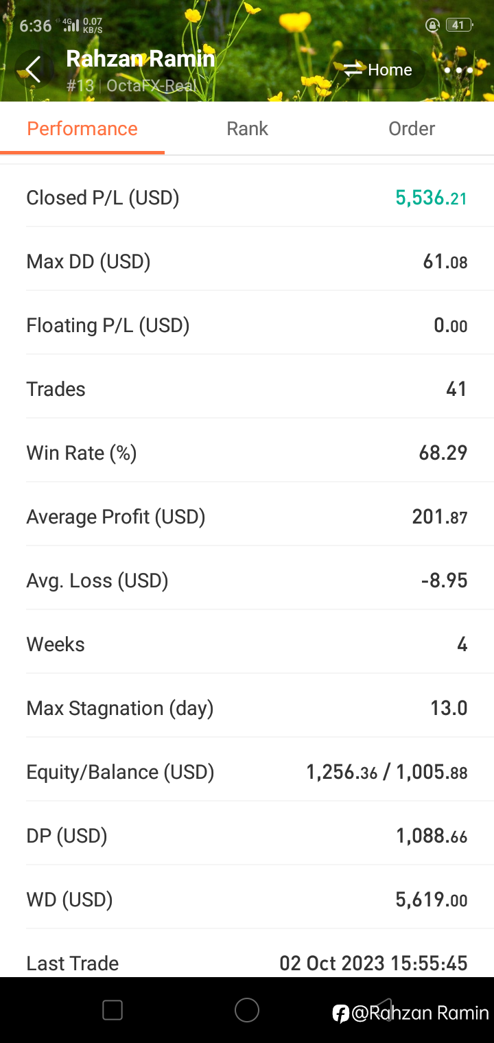Tap the battery indicator showing 41
Screen dimensions: 494x1043
458,25
